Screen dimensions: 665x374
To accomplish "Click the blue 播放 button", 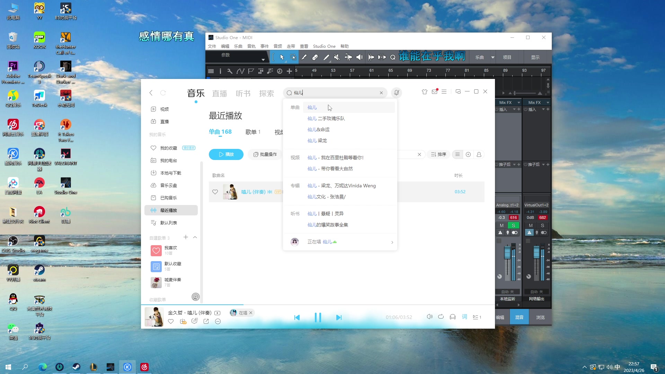I will click(226, 154).
